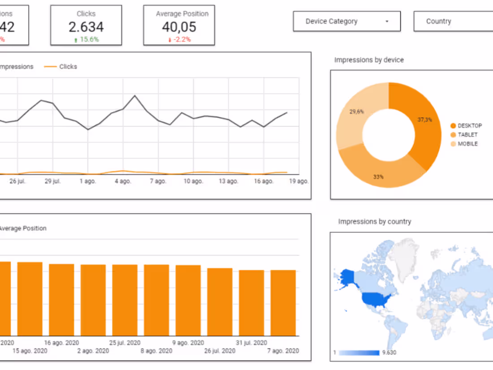Open the Device Category dropdown
Screen dimensions: 493x370
[346, 21]
